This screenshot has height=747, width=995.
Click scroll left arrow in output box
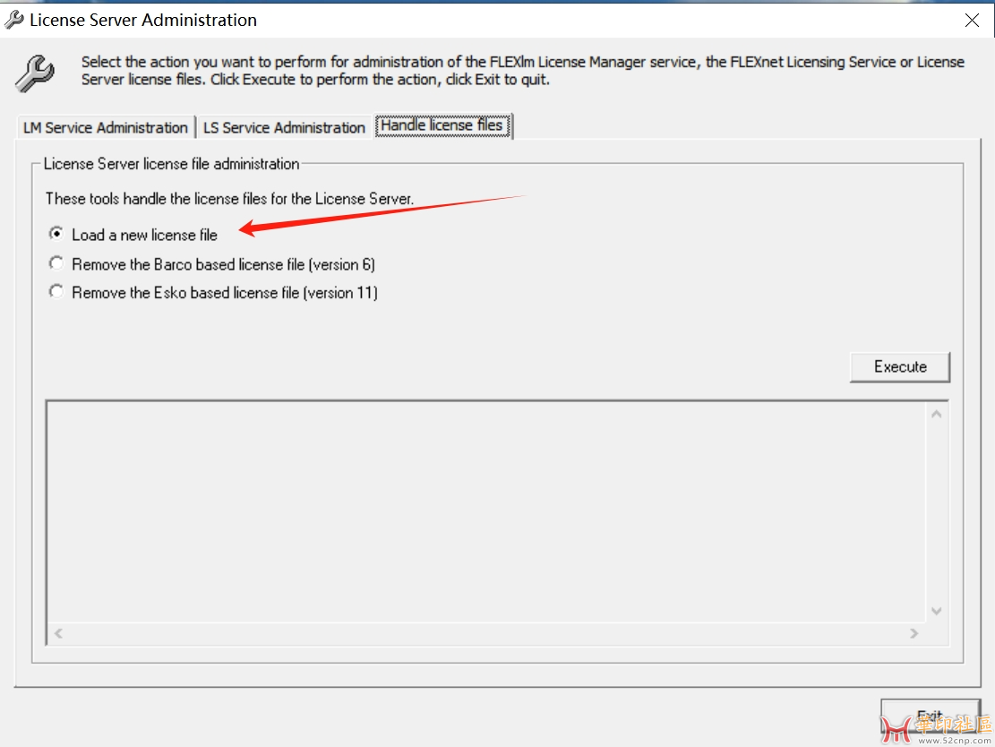coord(58,632)
